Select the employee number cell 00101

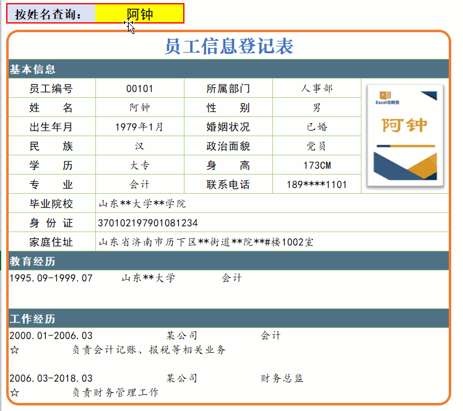(140, 89)
